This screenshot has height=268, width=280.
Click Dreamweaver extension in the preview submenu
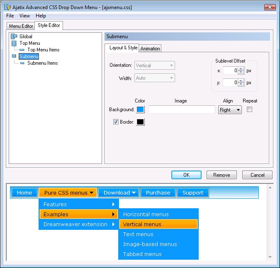[78, 224]
